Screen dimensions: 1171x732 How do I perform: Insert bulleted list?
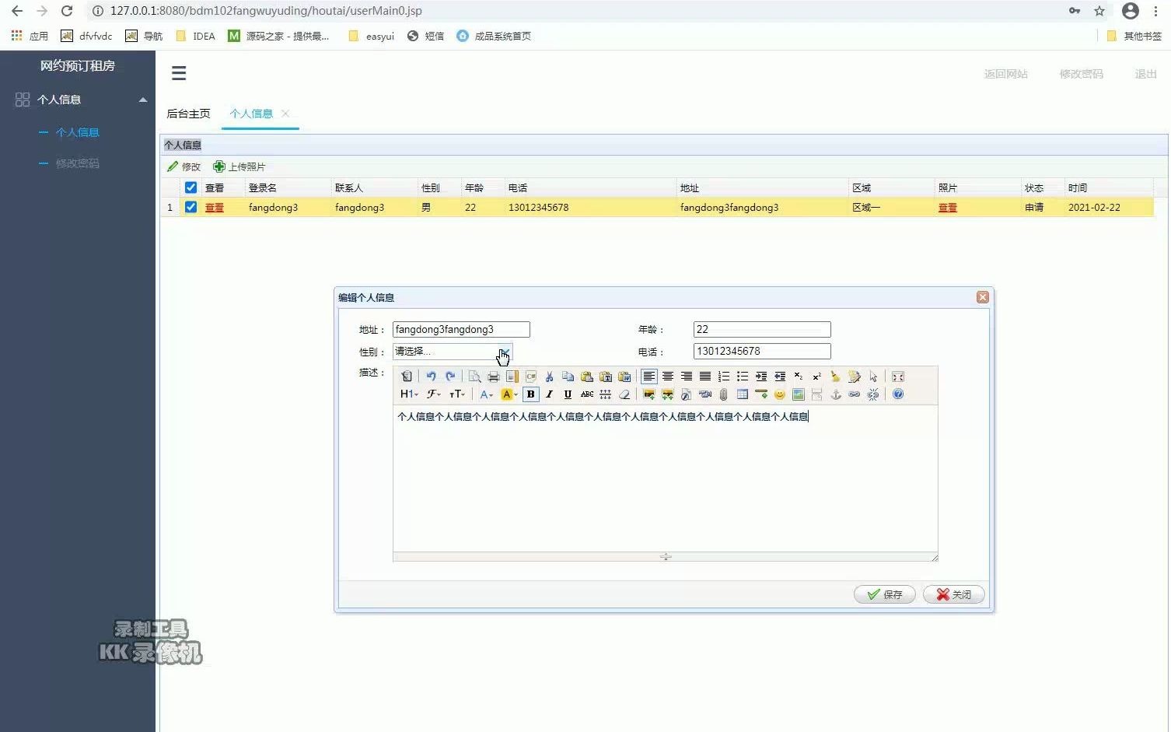tap(743, 377)
